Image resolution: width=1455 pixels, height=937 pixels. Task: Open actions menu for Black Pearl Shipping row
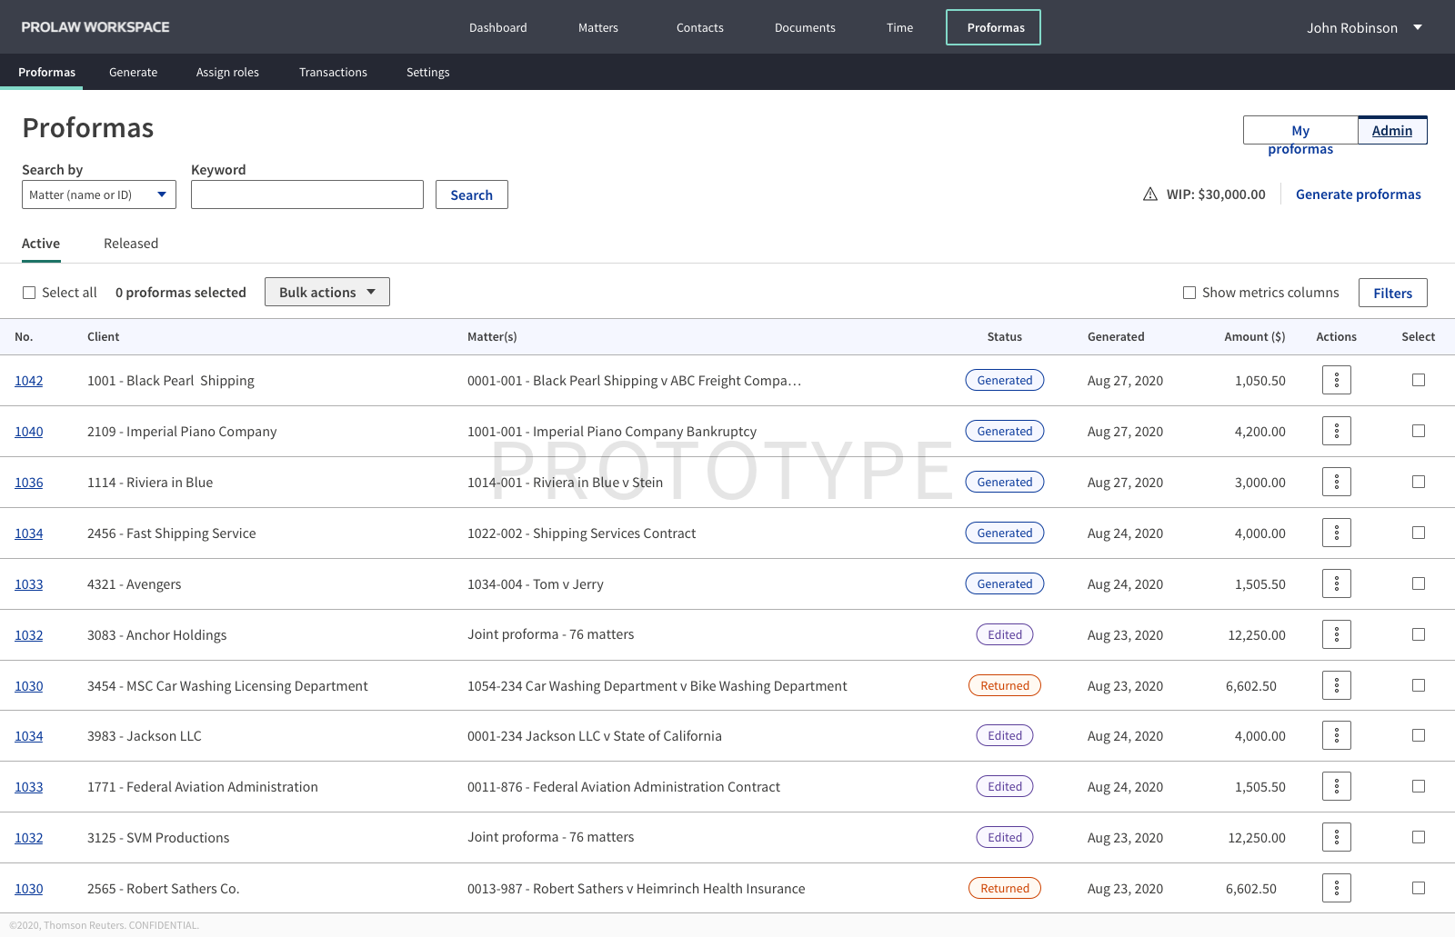click(x=1336, y=380)
